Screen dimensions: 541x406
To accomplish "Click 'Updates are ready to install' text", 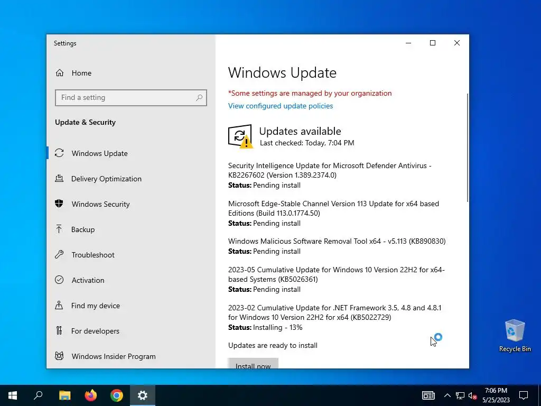I will point(273,345).
